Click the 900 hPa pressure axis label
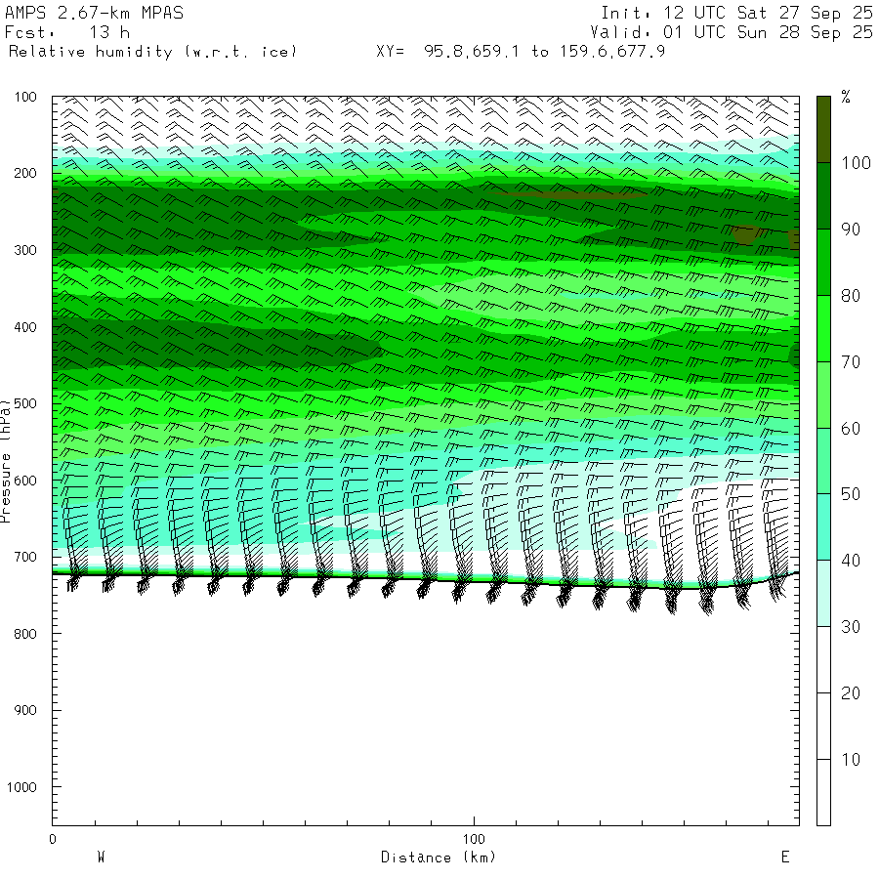The width and height of the screenshot is (879, 879). pyautogui.click(x=25, y=710)
